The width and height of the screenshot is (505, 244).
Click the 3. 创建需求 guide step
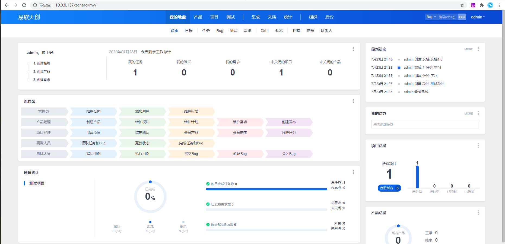pos(42,80)
